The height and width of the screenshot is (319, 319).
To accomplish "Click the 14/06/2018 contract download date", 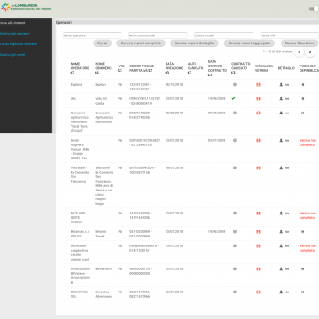I will point(216,99).
